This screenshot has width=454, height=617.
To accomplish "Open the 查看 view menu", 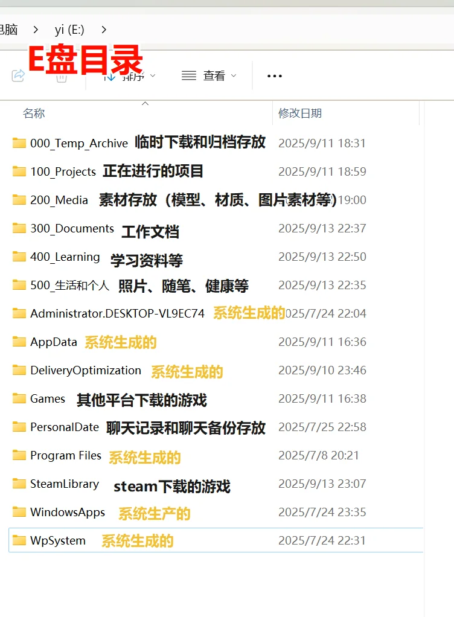I will coord(209,75).
